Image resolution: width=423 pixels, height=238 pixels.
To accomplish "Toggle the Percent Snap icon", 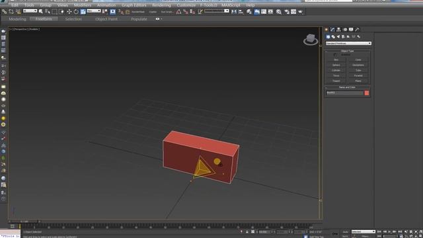I will point(186,11).
